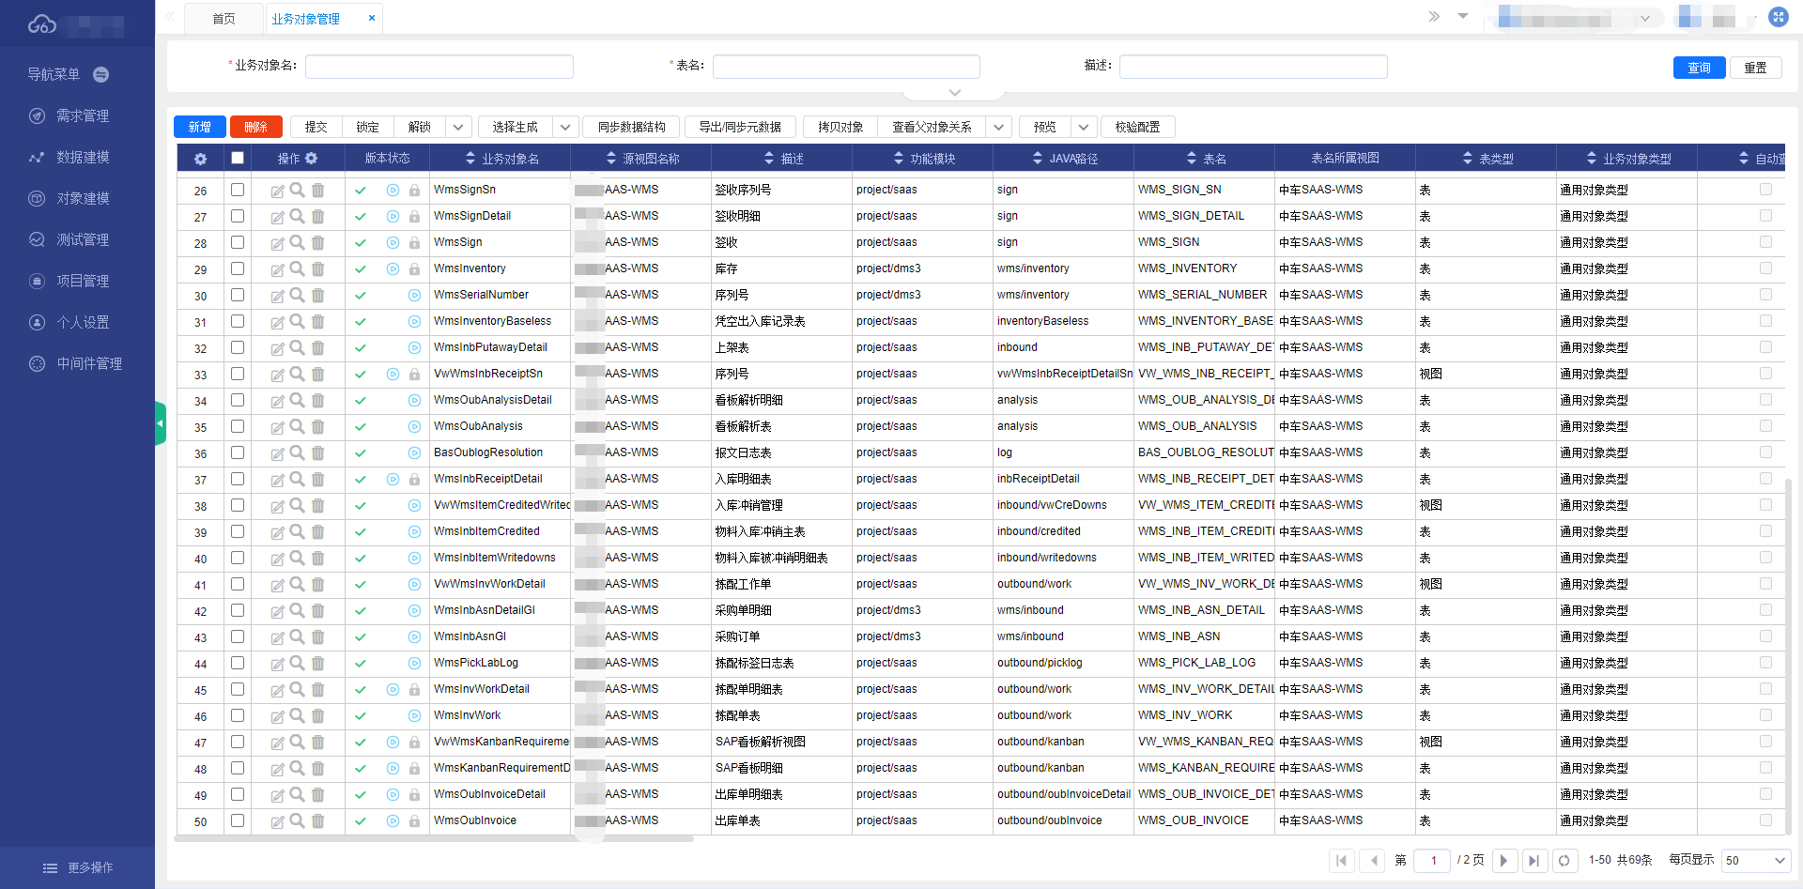Collapse the navigation menu with 导航菜单 icon

pos(101,74)
